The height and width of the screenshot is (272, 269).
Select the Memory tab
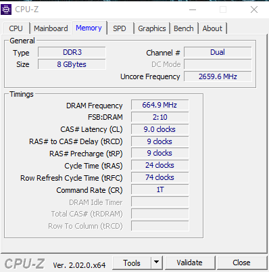[x=89, y=28]
